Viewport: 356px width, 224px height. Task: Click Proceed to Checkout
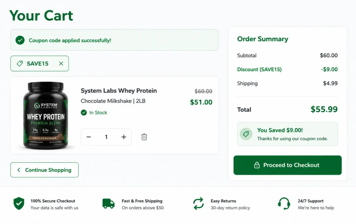(288, 165)
